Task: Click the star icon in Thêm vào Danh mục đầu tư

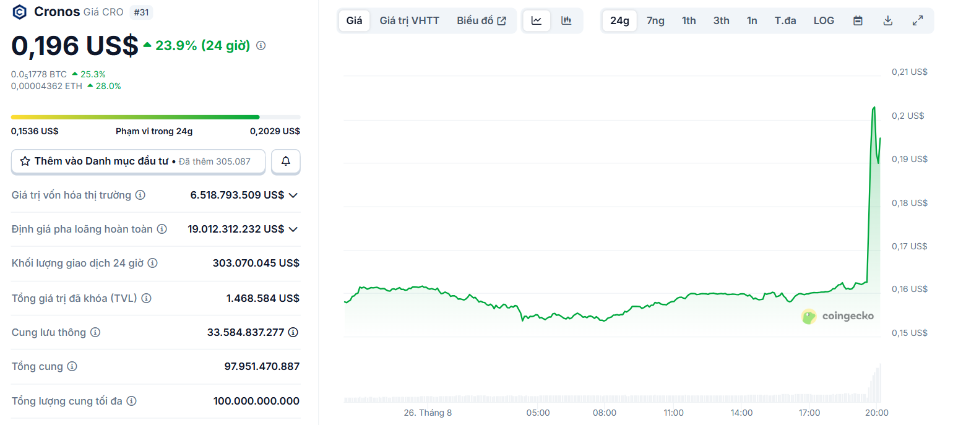Action: [25, 161]
